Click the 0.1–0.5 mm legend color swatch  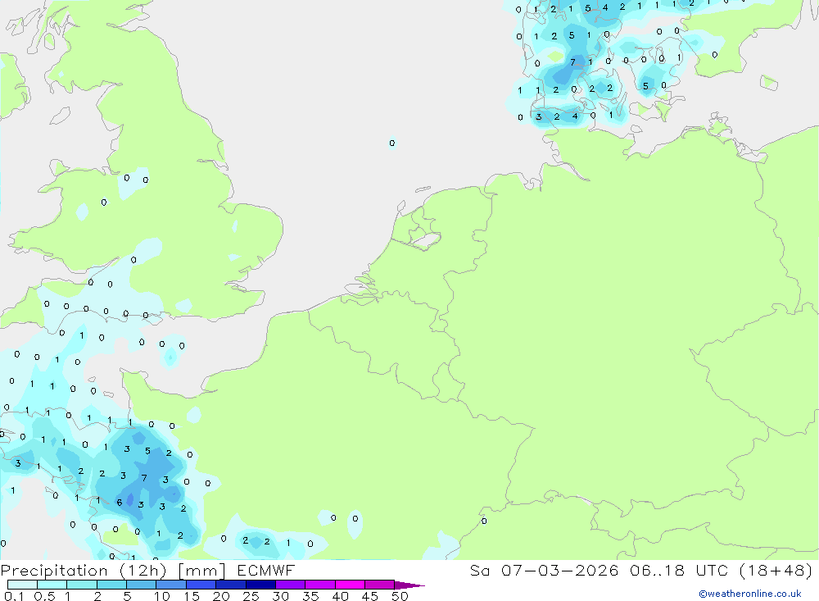pyautogui.click(x=22, y=585)
